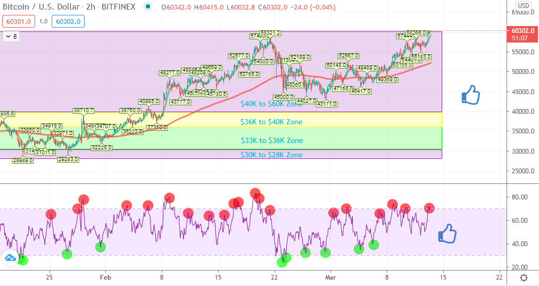Open the USD currency dropdown
539x286 pixels.
[524, 5]
